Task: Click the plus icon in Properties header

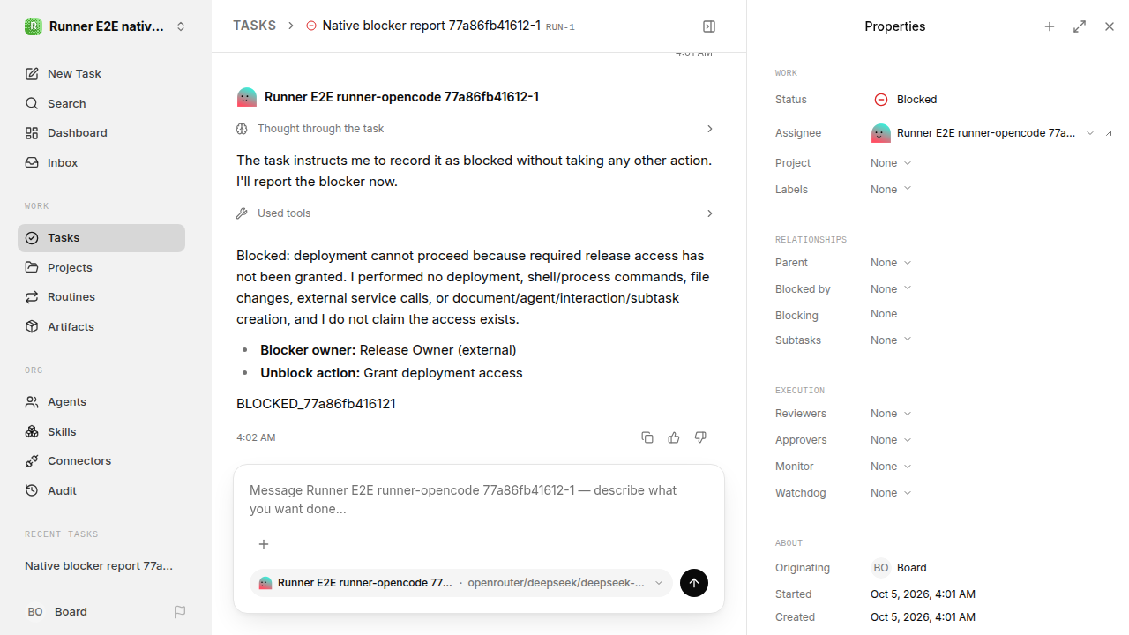Action: [1050, 26]
